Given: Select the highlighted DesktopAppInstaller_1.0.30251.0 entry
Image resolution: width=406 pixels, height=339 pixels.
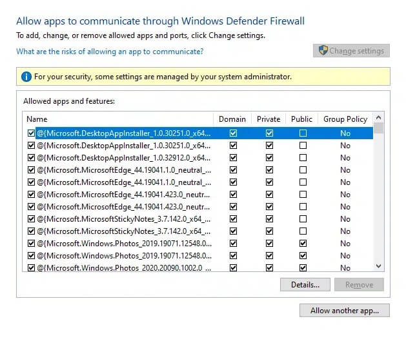Looking at the screenshot, I should (124, 133).
